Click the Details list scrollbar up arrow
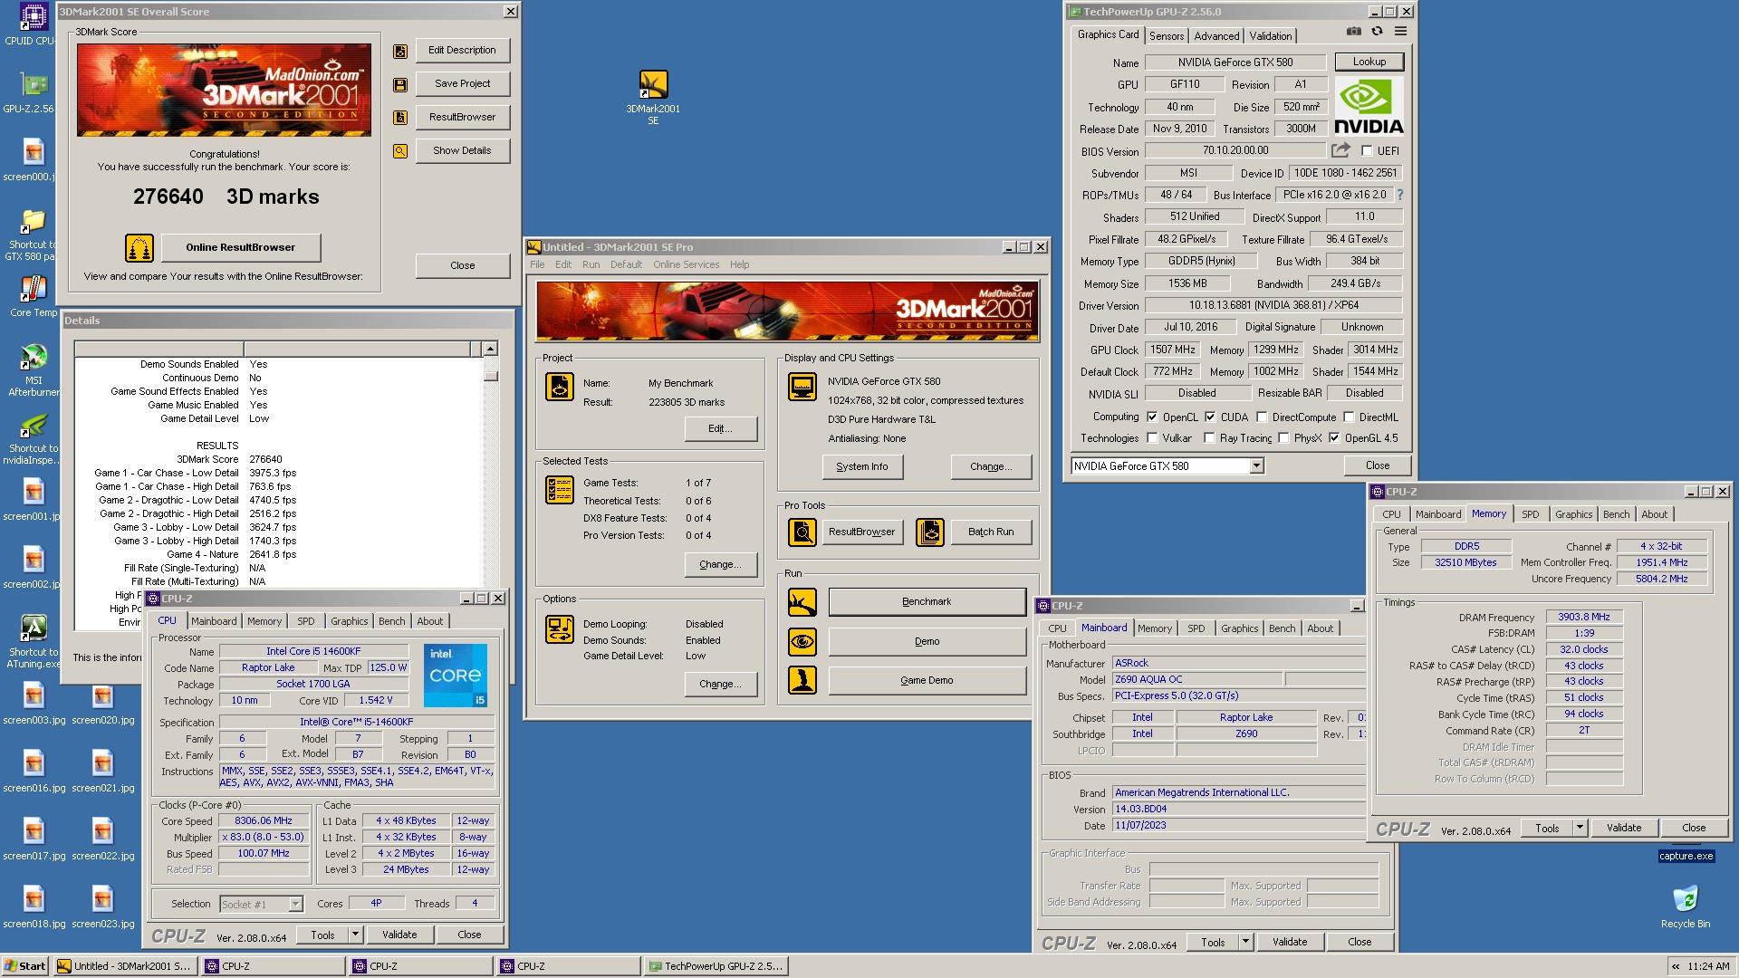 490,349
